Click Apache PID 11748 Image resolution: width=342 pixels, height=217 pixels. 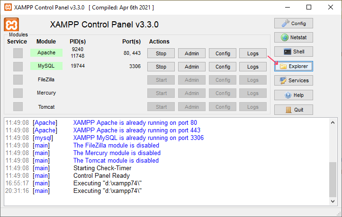(77, 56)
